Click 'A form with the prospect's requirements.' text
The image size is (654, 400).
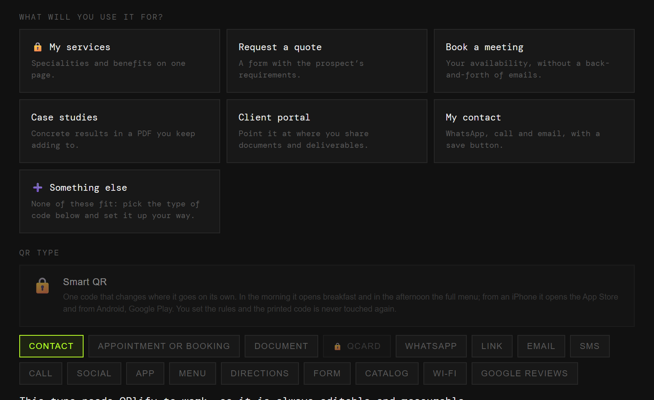pos(301,69)
